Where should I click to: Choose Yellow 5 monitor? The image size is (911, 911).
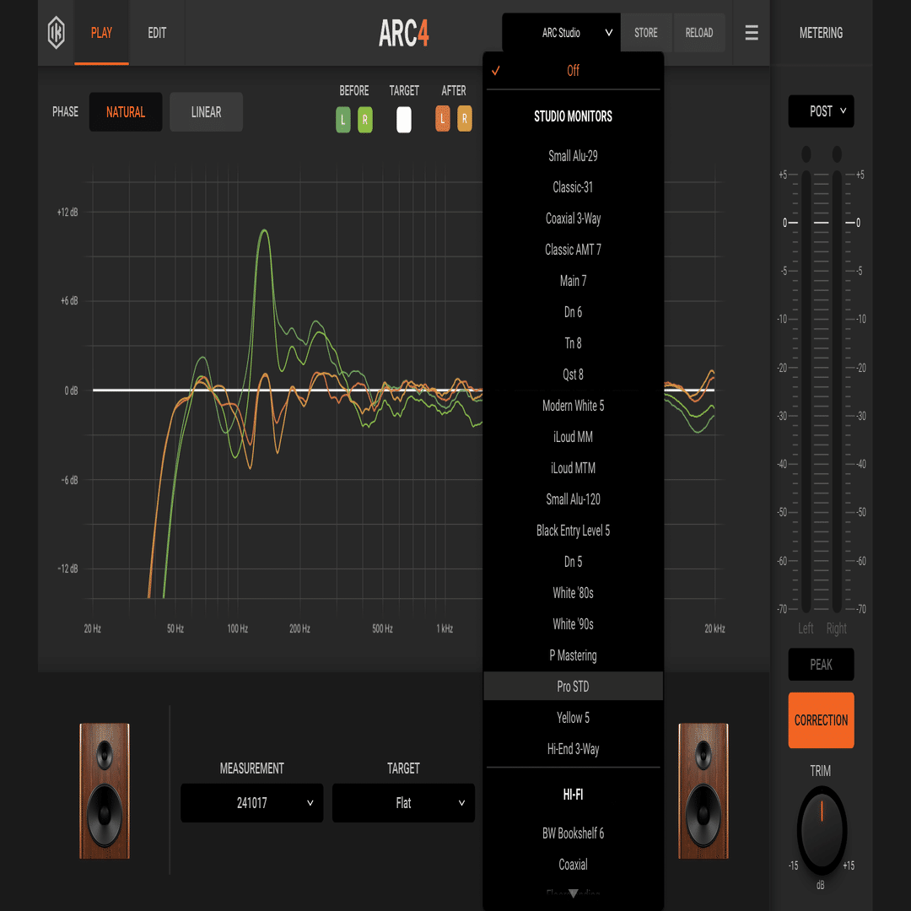click(x=573, y=718)
